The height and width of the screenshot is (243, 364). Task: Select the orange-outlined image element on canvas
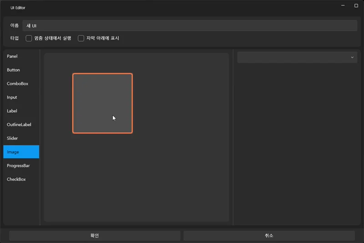tap(102, 103)
